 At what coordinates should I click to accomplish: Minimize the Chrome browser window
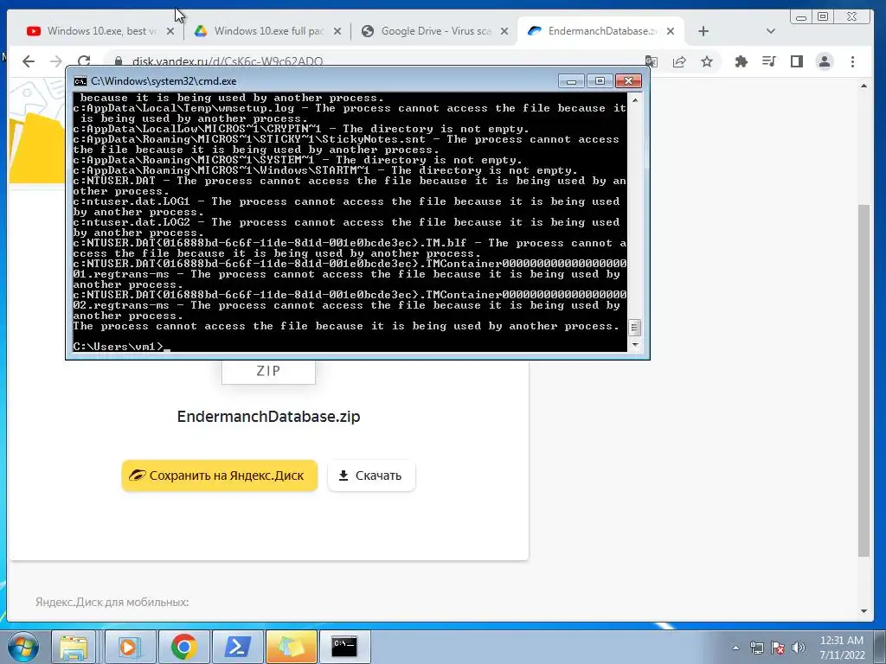[801, 17]
